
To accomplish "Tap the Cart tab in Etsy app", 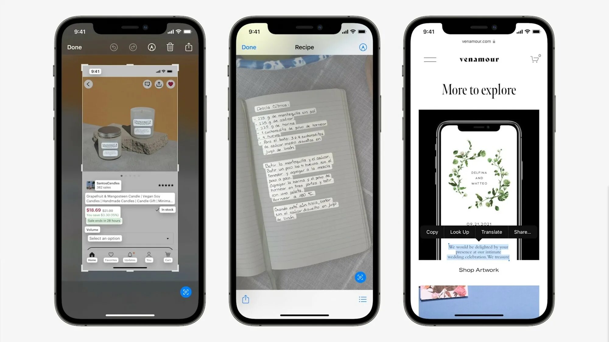I will [x=167, y=256].
